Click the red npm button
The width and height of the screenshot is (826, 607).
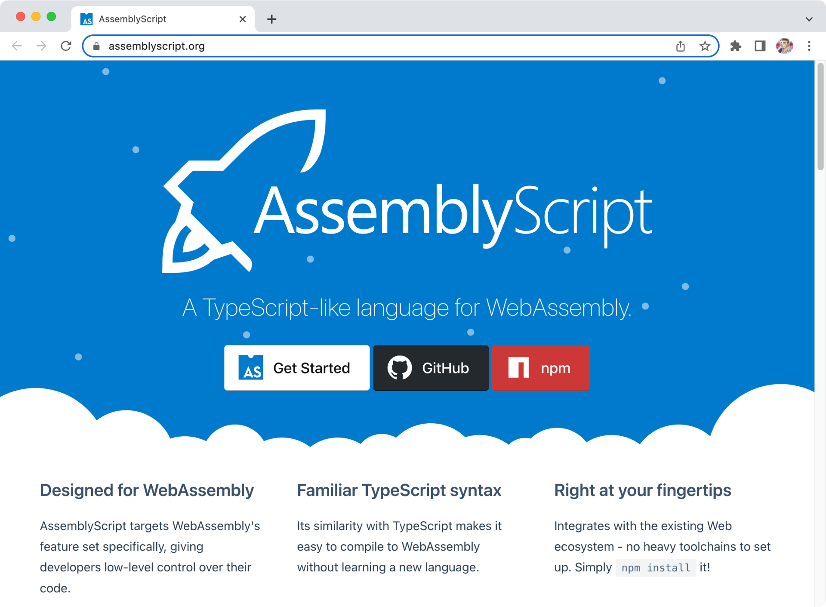pos(541,368)
